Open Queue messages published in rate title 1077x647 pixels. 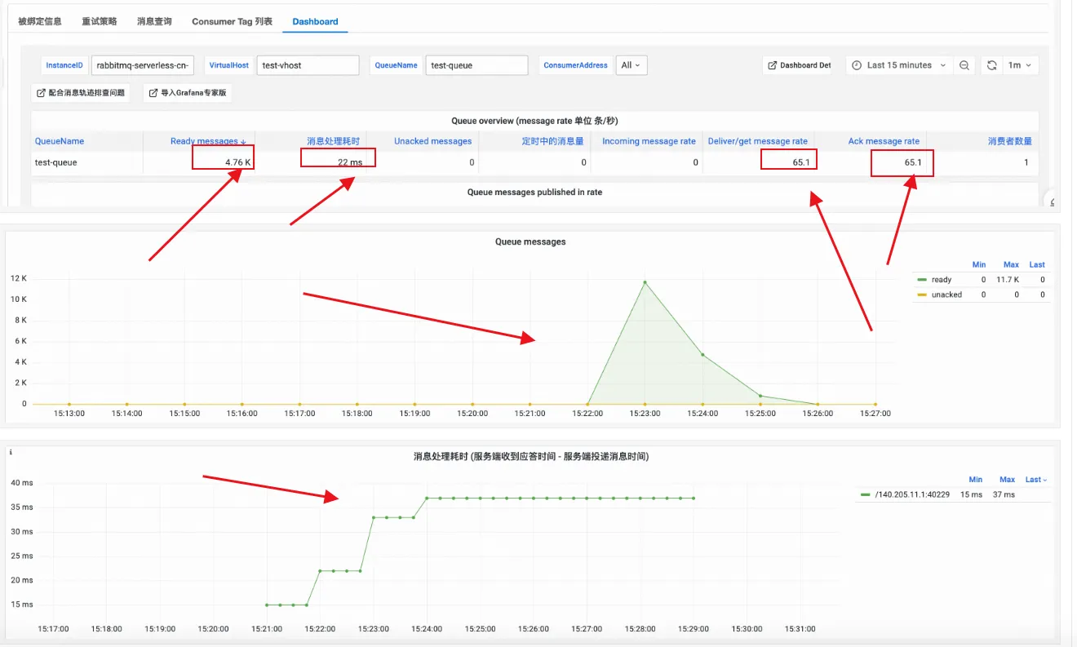coord(534,192)
